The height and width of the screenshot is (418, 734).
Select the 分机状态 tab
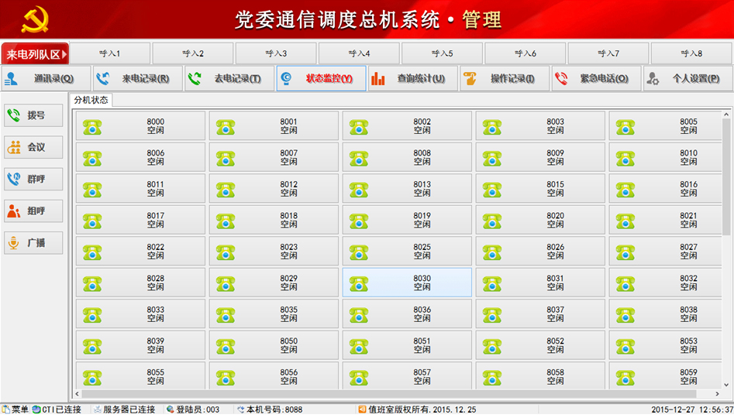(91, 101)
